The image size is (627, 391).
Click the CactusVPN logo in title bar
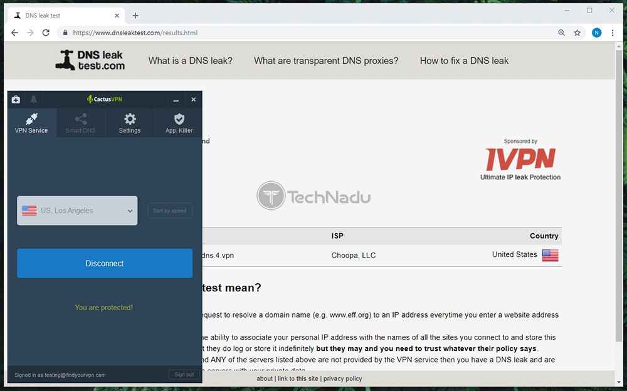pyautogui.click(x=105, y=99)
